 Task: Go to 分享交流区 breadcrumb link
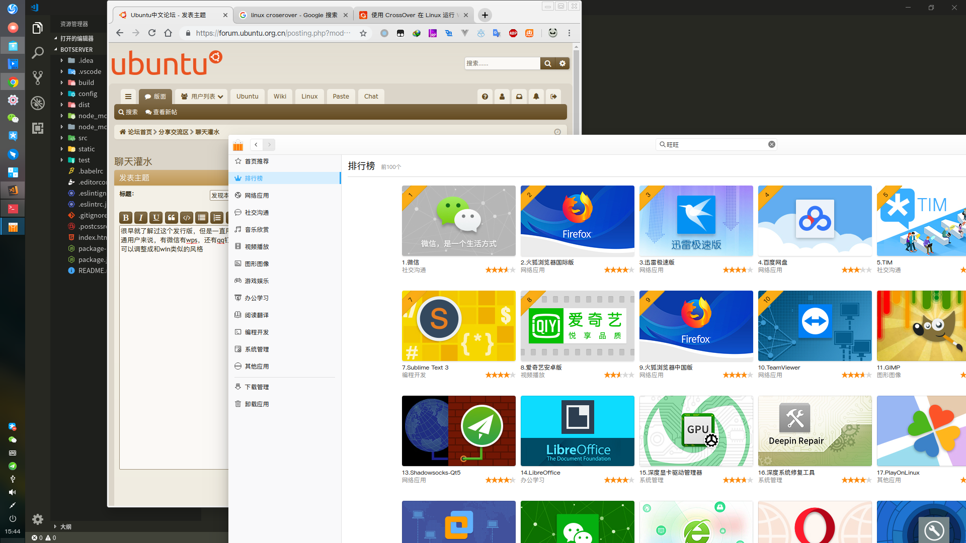coord(173,132)
